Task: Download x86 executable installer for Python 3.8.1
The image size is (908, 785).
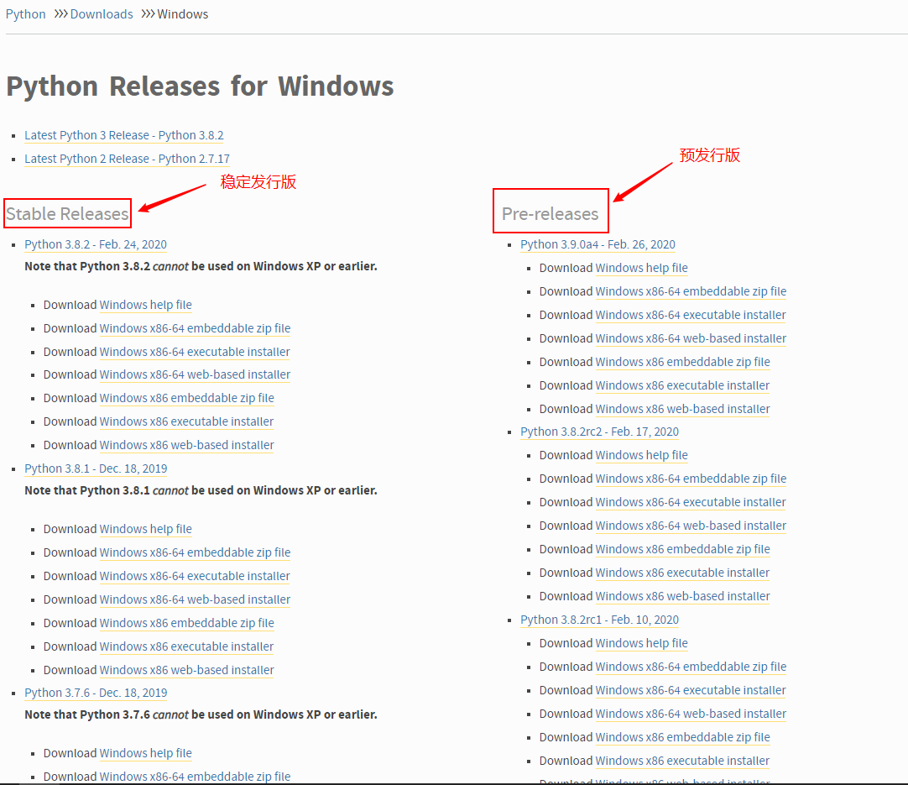Action: click(x=186, y=646)
